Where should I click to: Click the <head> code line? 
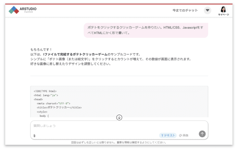point(38,99)
